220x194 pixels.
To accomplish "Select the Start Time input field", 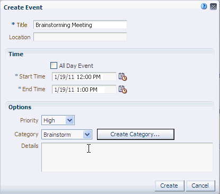I will pyautogui.click(x=84, y=77).
